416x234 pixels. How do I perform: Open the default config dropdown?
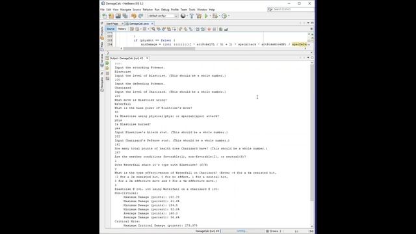[x=162, y=16]
